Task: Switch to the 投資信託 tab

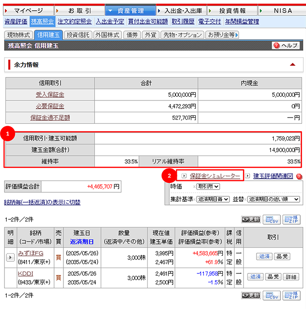Action: [77, 35]
